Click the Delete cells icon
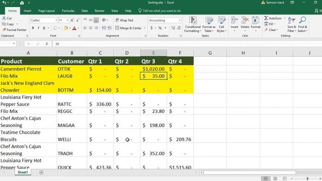322x181 pixels. pyautogui.click(x=245, y=21)
